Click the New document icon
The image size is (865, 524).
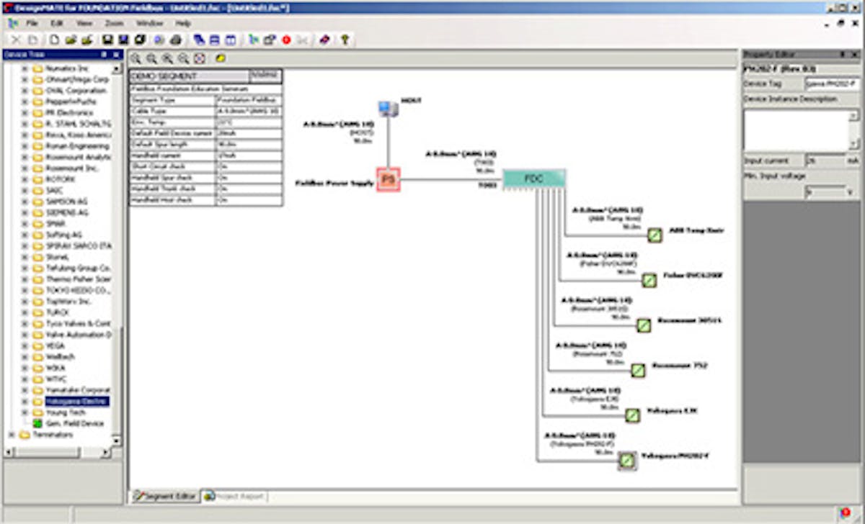[54, 38]
